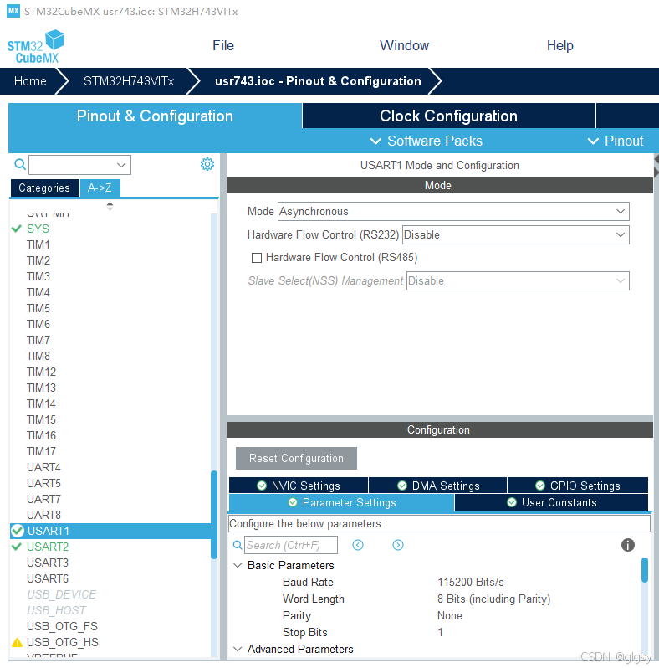Screen dimensions: 659x668
Task: Click the usr743.ioc Pinout & Configuration breadcrumb
Action: 318,81
